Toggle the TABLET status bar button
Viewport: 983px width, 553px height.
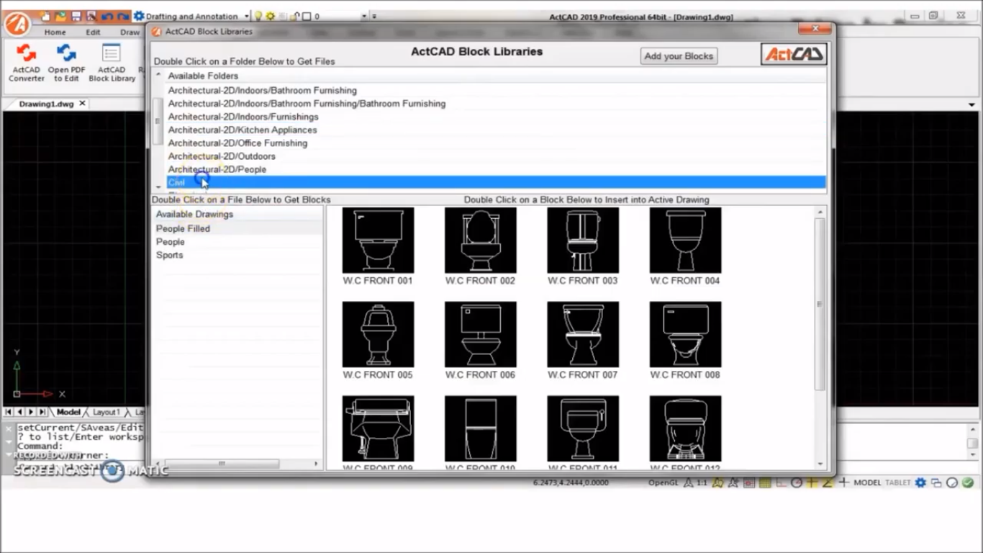(897, 482)
